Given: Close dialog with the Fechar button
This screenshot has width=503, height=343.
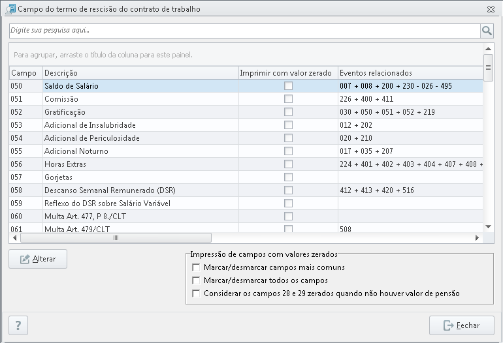Looking at the screenshot, I should click(462, 325).
